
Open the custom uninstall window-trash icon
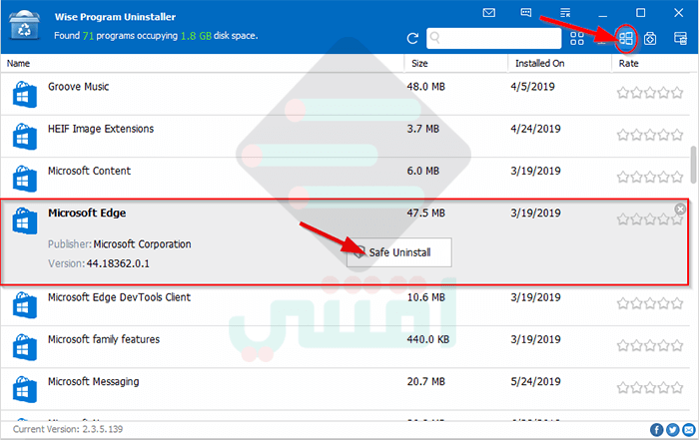point(680,38)
